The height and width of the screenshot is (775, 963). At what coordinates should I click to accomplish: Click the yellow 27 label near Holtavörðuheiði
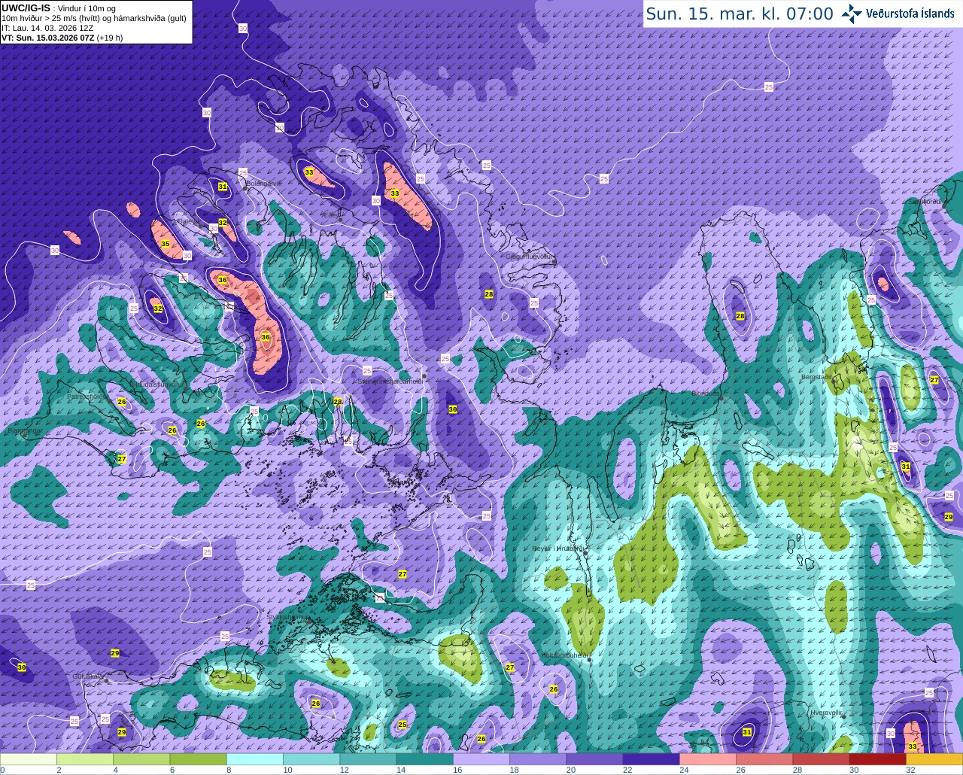(x=510, y=667)
